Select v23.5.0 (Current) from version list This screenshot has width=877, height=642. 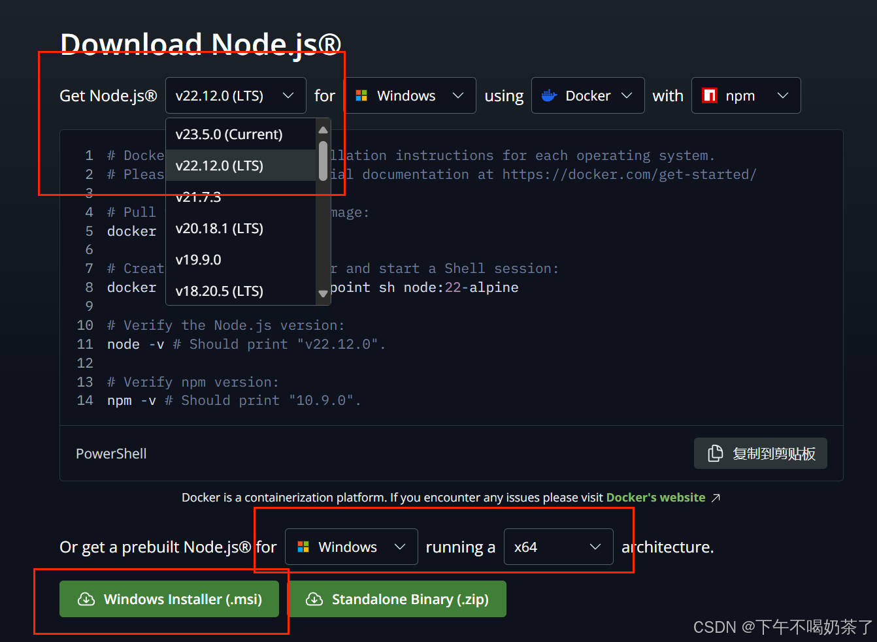click(229, 135)
